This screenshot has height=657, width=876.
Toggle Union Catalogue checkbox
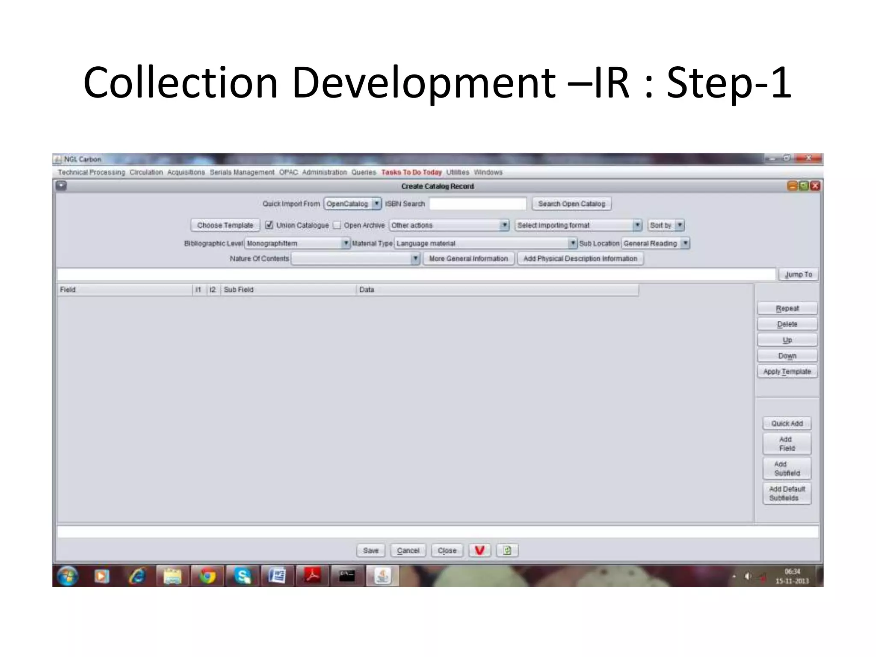[x=269, y=225]
